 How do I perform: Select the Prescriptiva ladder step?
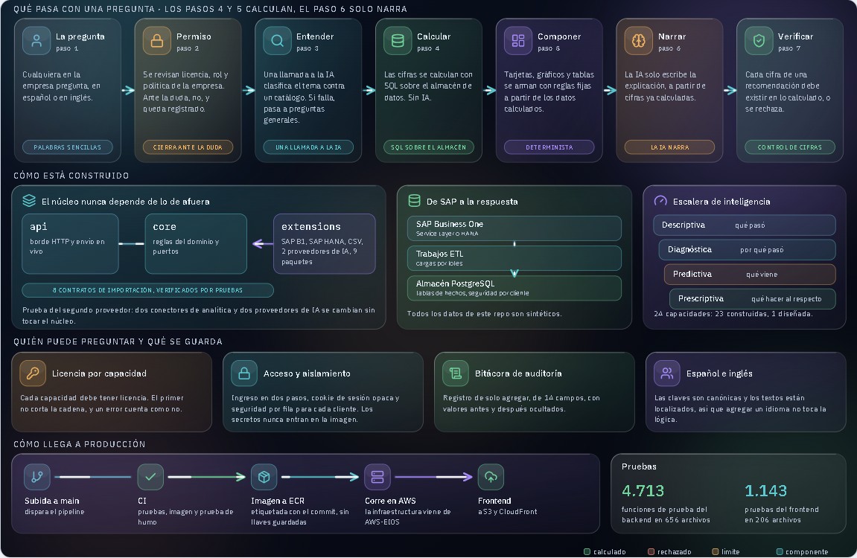(x=753, y=298)
